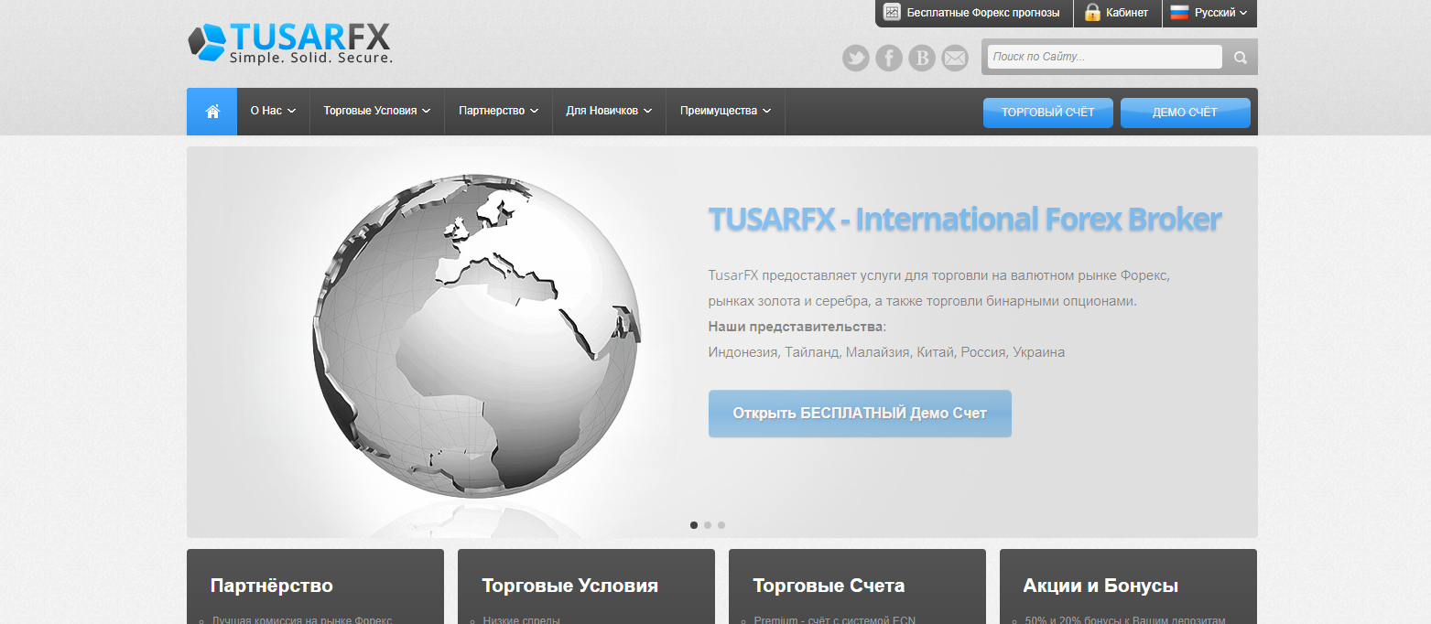
Task: Expand the Русский language dropdown
Action: [1209, 13]
